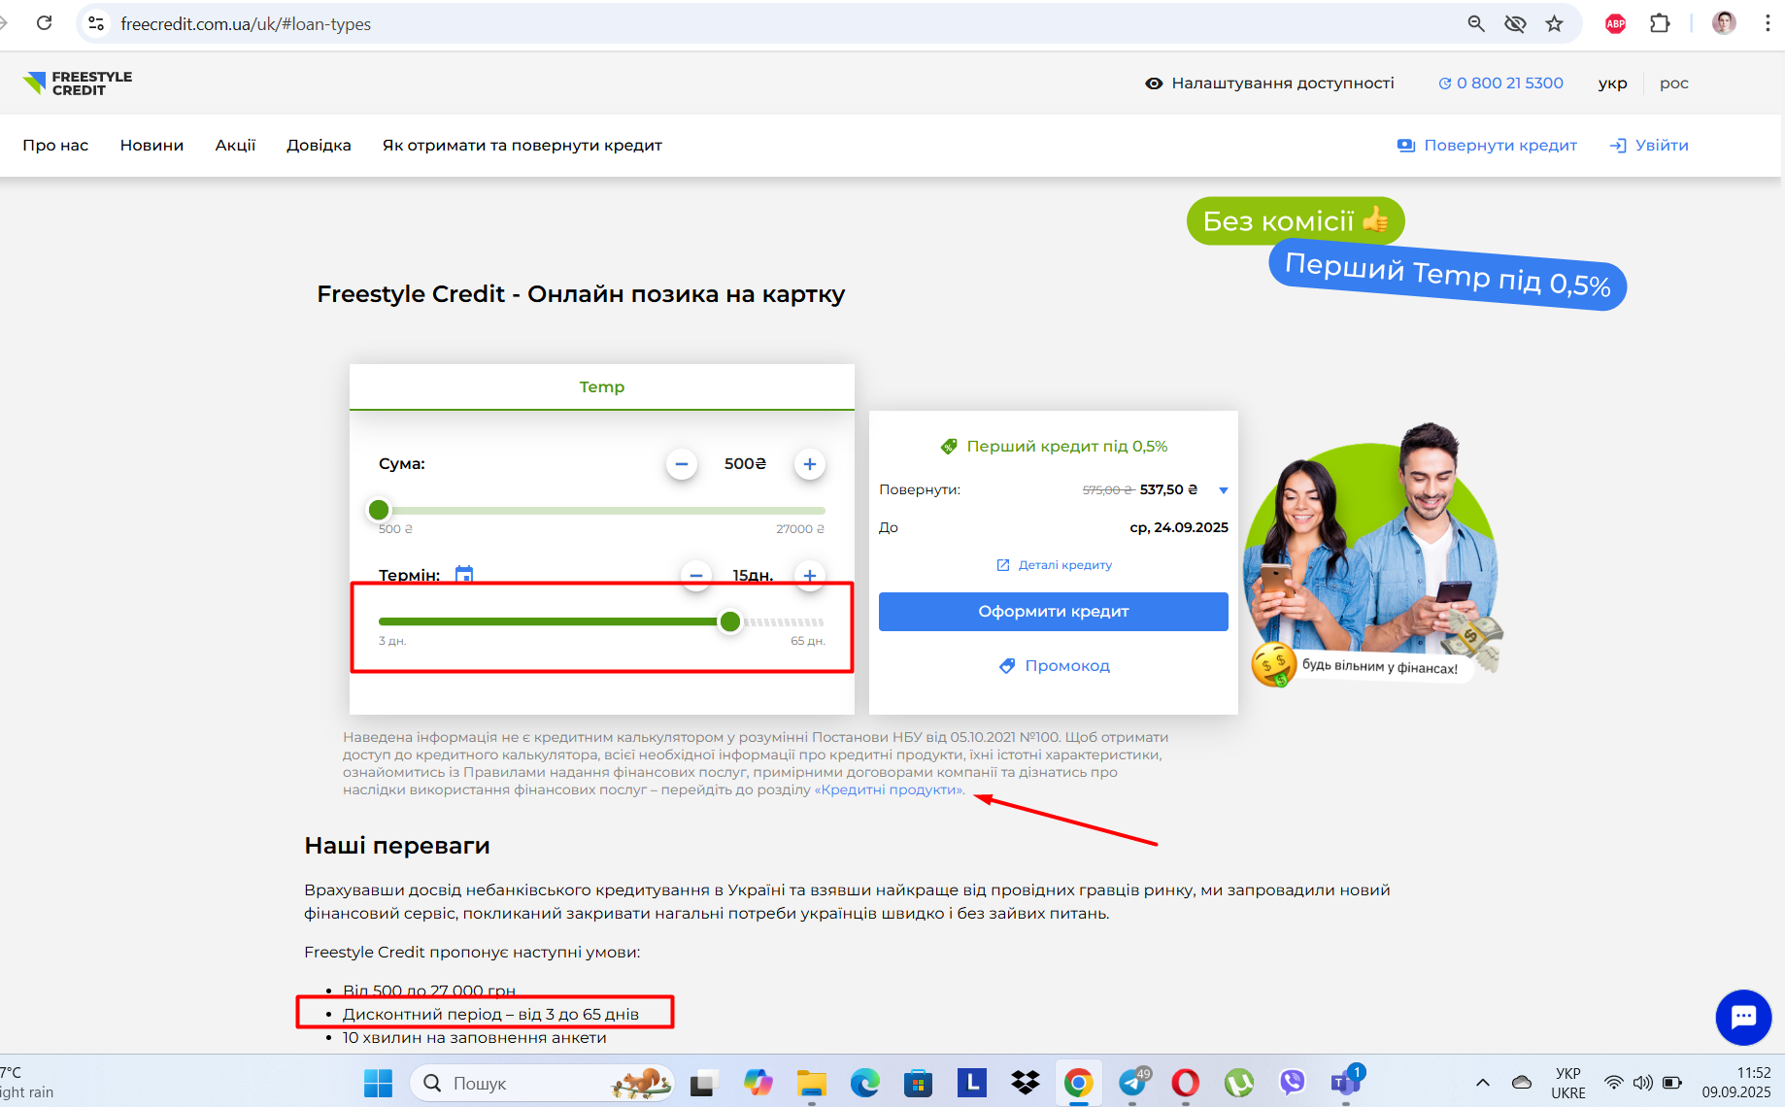Image resolution: width=1785 pixels, height=1107 pixels.
Task: Increase loan amount with plus button
Action: pos(810,464)
